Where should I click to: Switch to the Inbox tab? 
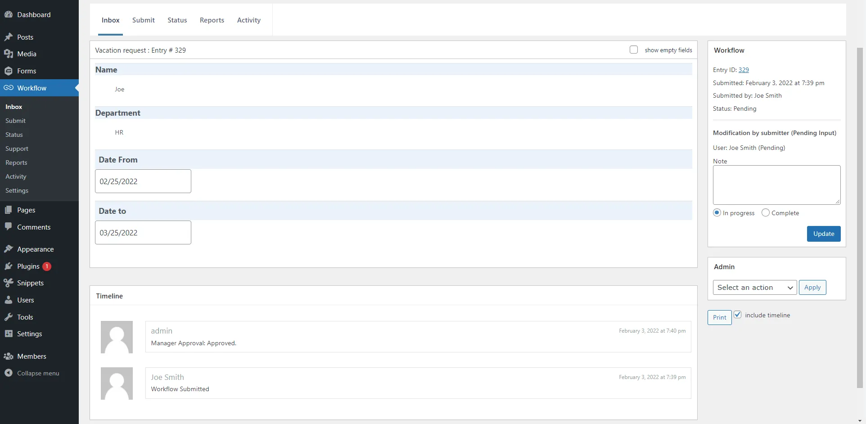tap(110, 20)
